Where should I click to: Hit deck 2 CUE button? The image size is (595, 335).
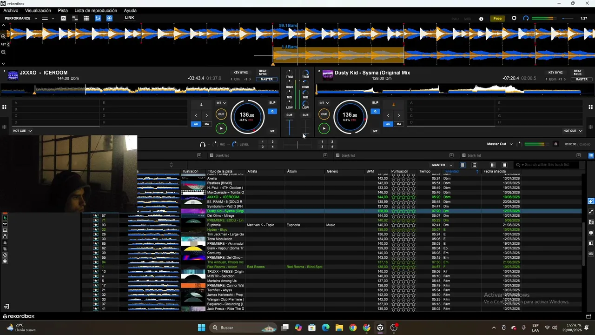point(324,114)
